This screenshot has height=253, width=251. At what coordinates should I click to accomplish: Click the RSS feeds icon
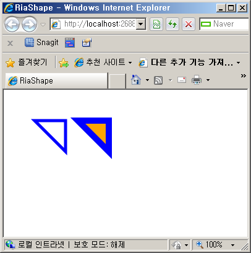tap(158, 80)
